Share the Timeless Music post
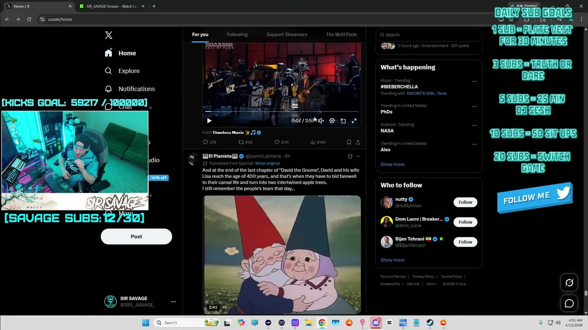588x330 pixels. [x=358, y=142]
